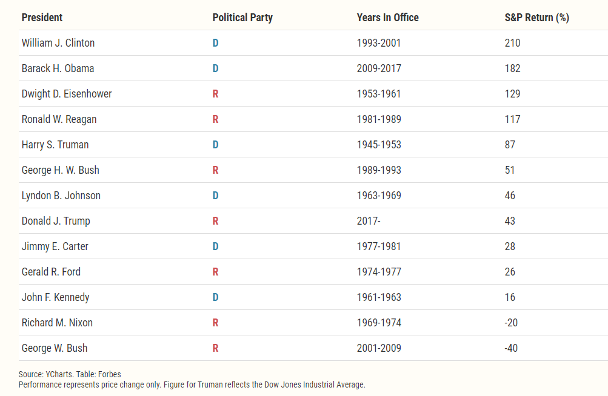The height and width of the screenshot is (396, 608).
Task: Click the blue D beside Harry S. Truman
Action: [x=216, y=145]
